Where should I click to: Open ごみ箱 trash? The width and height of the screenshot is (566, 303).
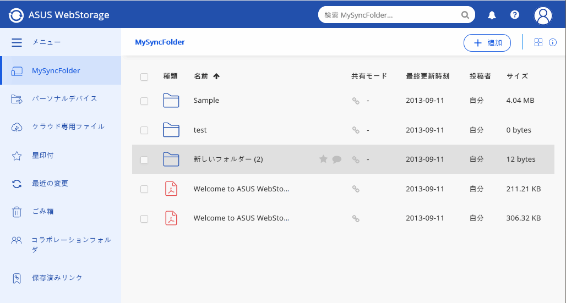point(61,212)
